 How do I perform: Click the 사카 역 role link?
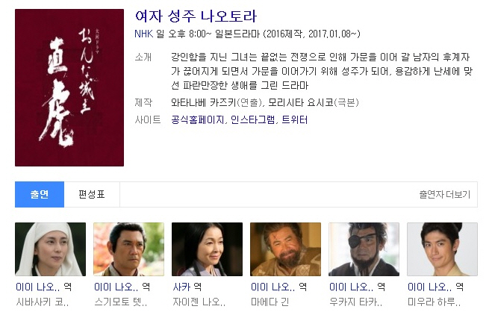pos(187,287)
